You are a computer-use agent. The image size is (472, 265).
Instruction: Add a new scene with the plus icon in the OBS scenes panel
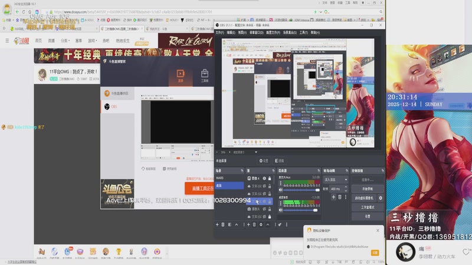pos(217,224)
